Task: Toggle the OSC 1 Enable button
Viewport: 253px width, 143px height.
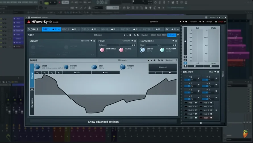Action: 172,35
